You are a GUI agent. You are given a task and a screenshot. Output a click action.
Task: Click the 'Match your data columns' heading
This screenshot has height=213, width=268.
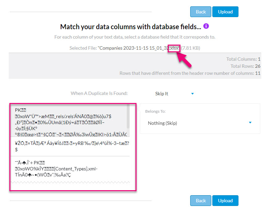[x=131, y=27]
